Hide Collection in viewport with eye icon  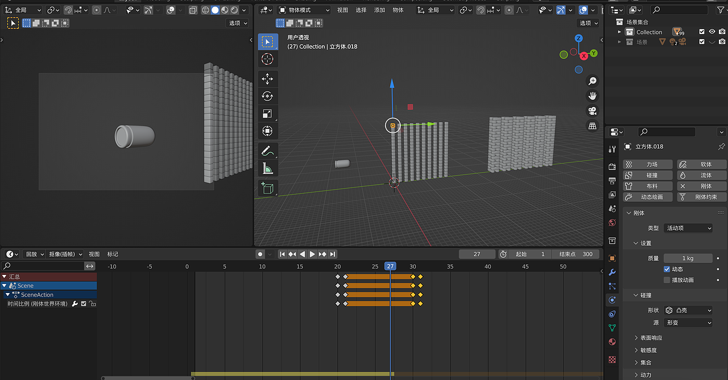click(x=712, y=32)
